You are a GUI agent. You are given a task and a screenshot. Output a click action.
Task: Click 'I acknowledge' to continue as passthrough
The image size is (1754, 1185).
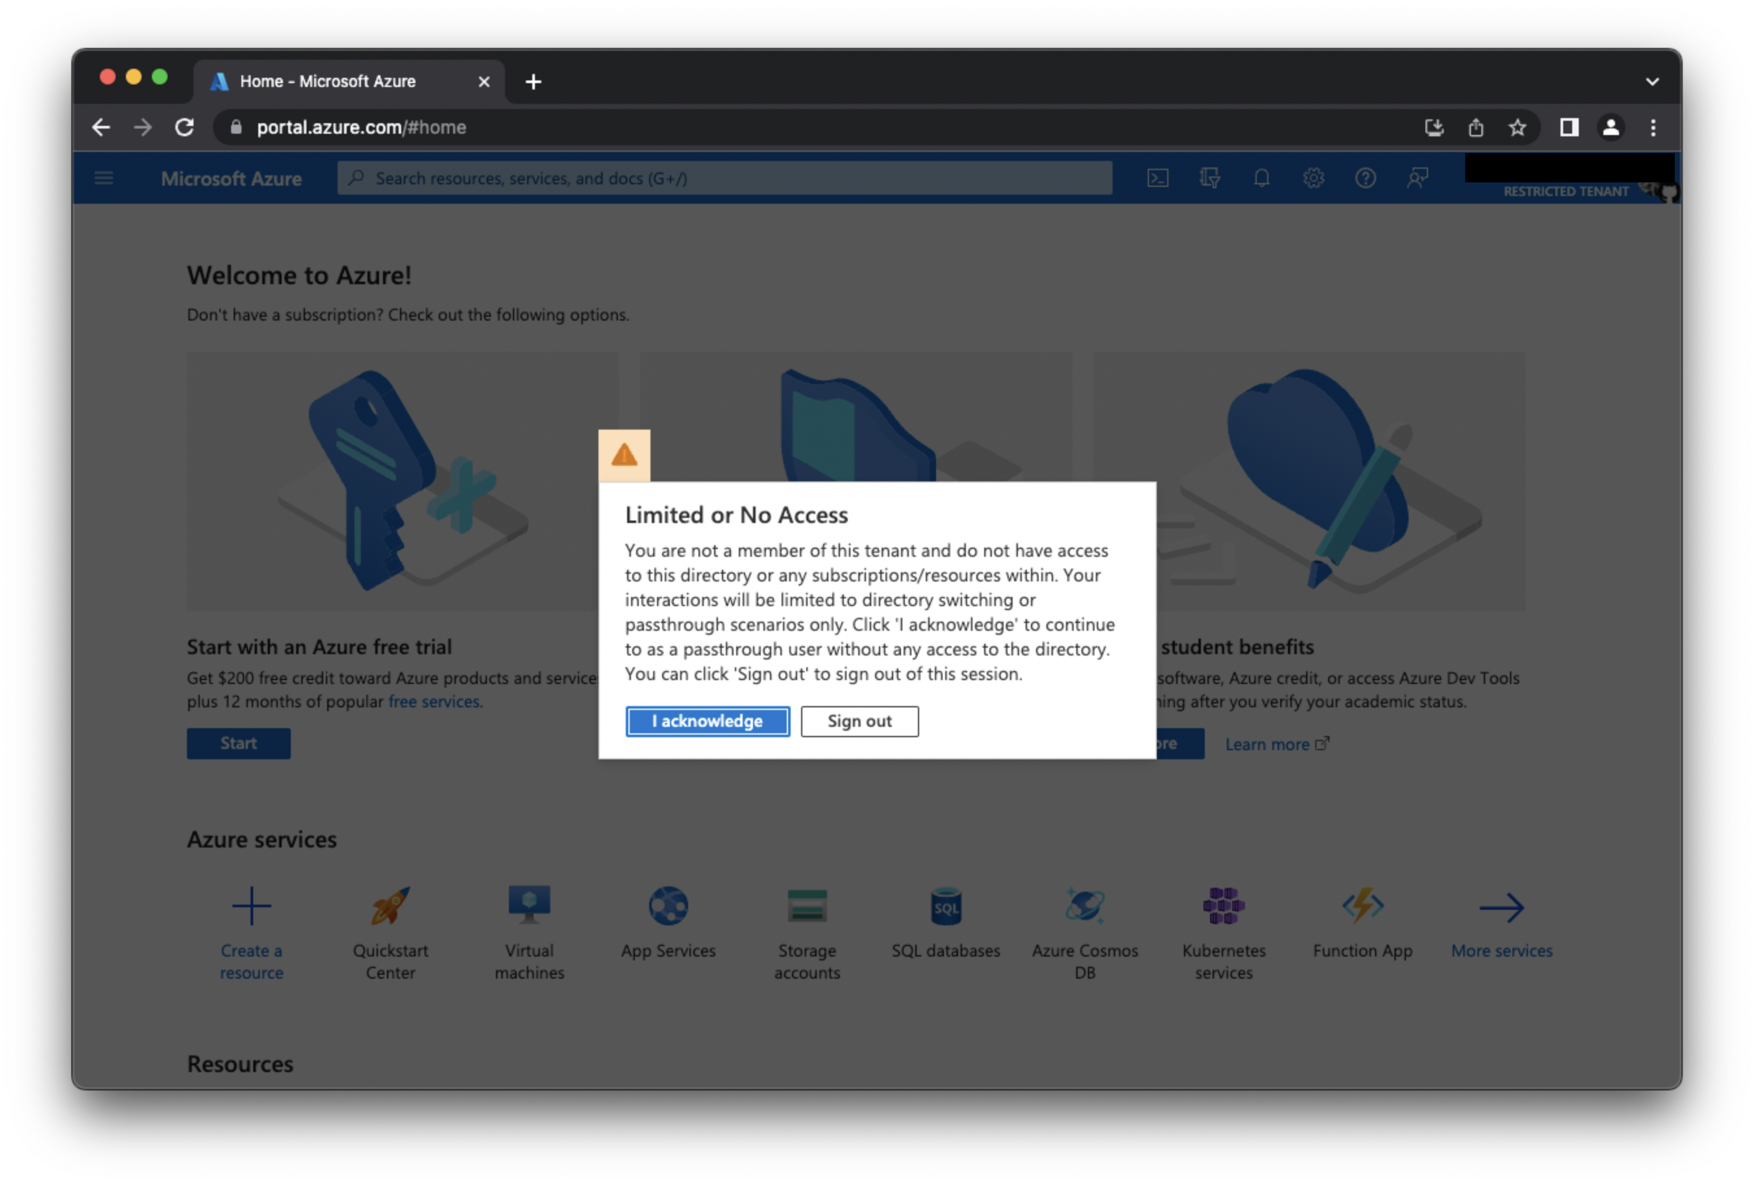706,721
